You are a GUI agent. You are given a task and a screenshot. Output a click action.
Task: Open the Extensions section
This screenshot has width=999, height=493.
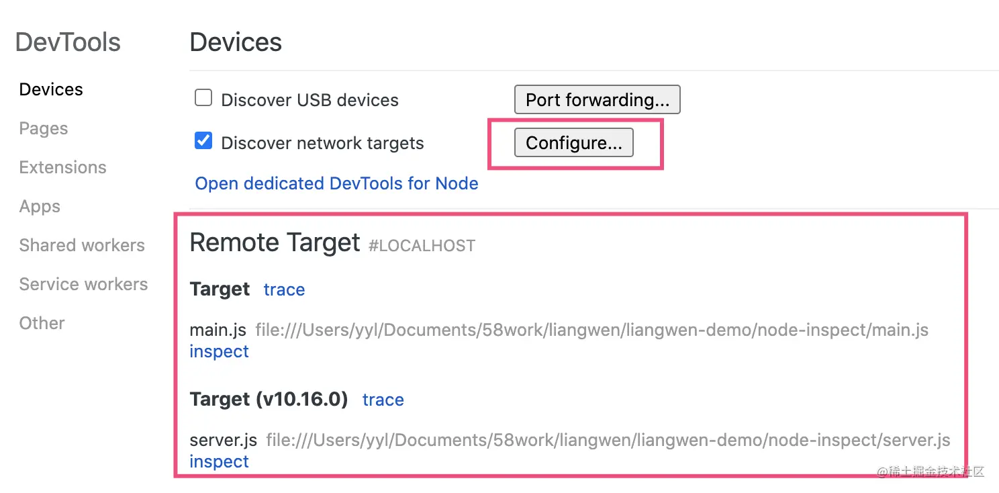pyautogui.click(x=62, y=167)
